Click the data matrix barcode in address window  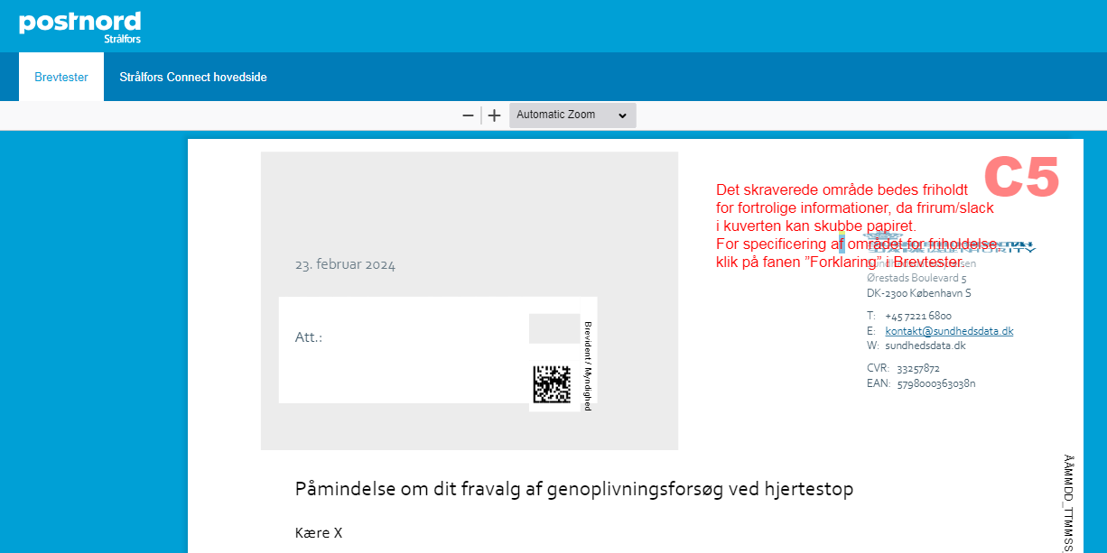(552, 384)
